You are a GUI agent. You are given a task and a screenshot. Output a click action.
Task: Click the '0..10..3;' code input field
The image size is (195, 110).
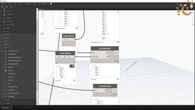[65, 57]
